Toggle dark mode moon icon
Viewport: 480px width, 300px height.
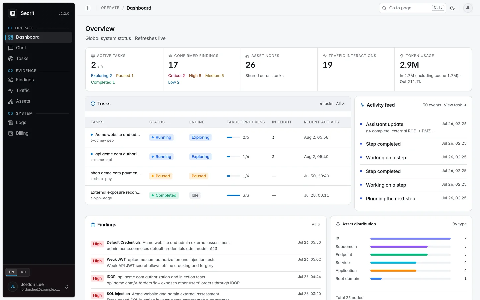[x=452, y=8]
